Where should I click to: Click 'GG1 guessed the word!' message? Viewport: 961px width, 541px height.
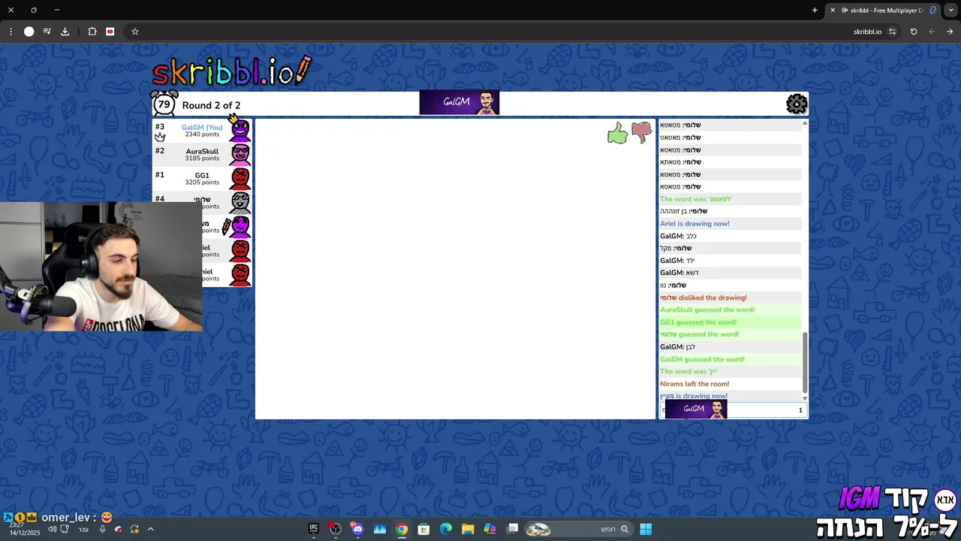coord(698,322)
